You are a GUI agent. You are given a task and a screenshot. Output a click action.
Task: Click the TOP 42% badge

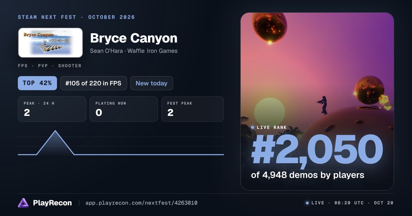[37, 83]
